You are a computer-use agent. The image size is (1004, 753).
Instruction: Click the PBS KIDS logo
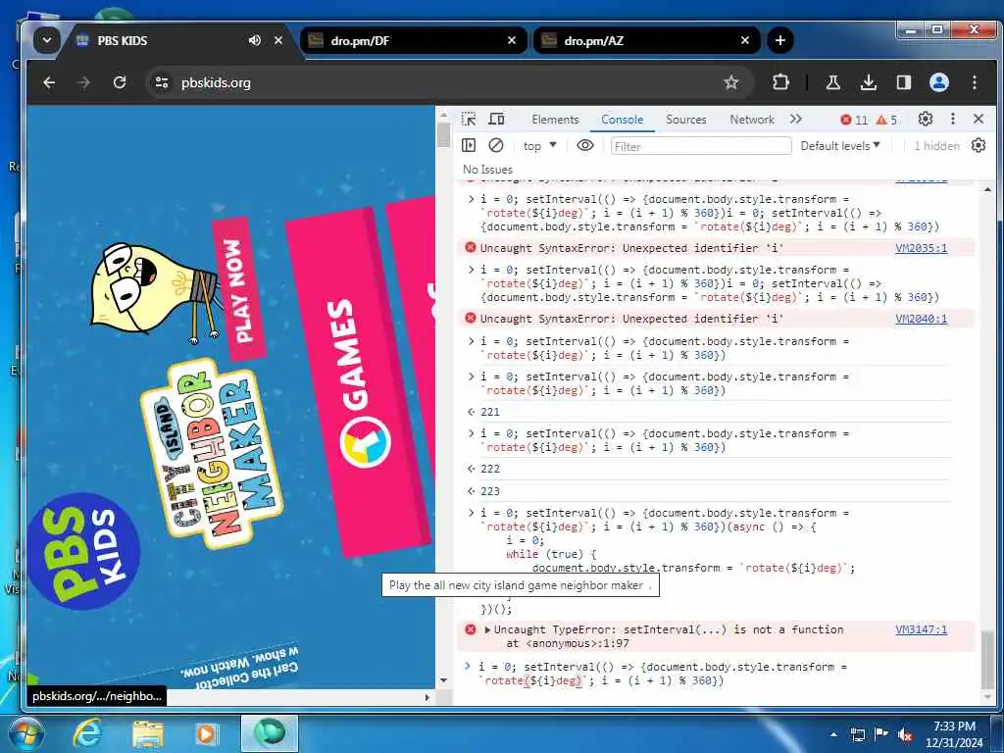[84, 552]
